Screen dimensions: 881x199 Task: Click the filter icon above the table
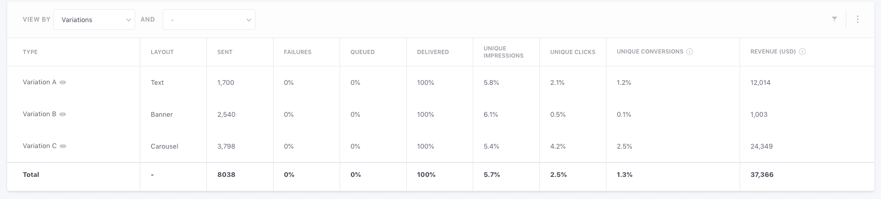[x=834, y=19]
